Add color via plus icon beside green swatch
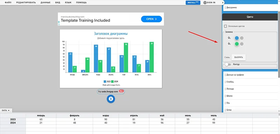The height and width of the screenshot is (134, 280). coord(242,44)
